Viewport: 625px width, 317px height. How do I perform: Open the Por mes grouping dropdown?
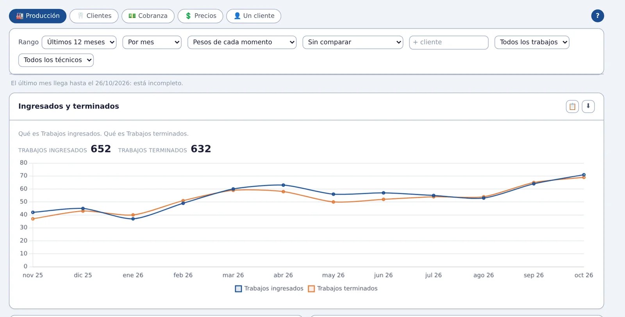point(152,42)
